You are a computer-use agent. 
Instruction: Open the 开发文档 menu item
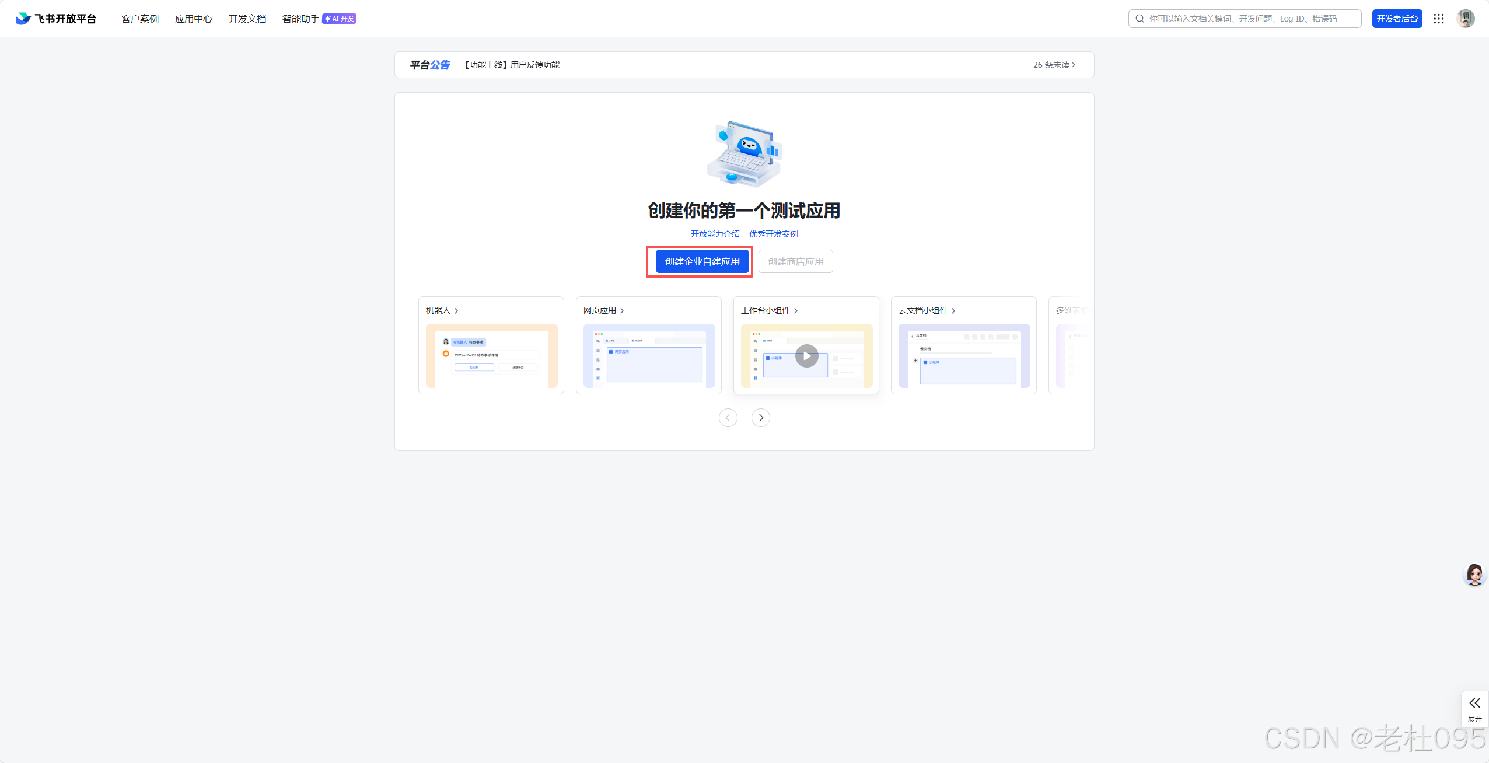[x=247, y=19]
